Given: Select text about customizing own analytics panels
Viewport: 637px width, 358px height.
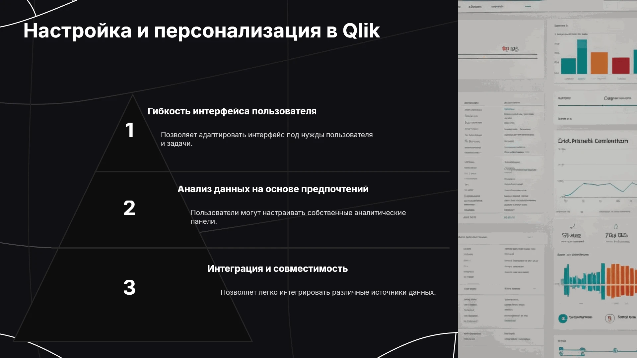Looking at the screenshot, I should coord(298,217).
